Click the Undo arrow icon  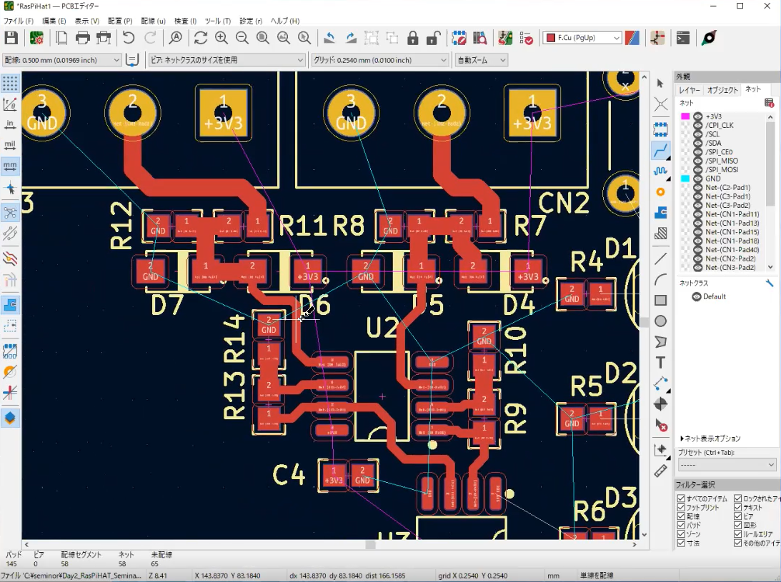[129, 38]
